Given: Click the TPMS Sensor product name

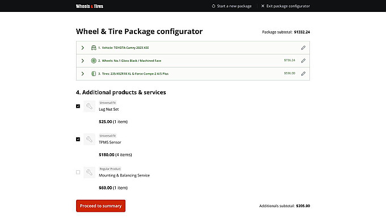Looking at the screenshot, I should [110, 142].
